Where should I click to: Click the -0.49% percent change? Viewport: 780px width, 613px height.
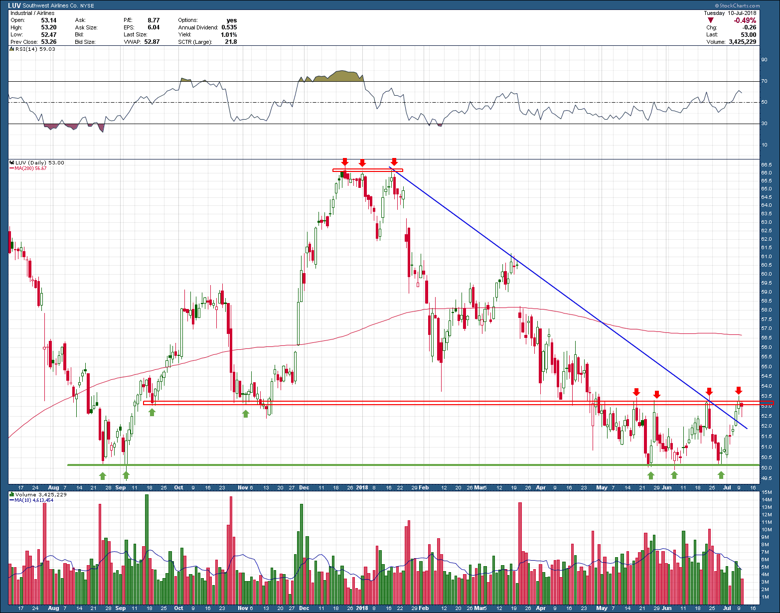745,20
